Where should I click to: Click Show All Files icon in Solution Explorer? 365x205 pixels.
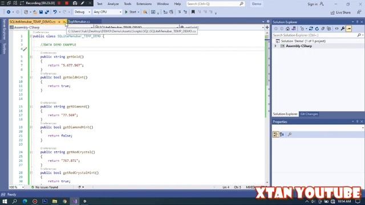click(x=329, y=29)
